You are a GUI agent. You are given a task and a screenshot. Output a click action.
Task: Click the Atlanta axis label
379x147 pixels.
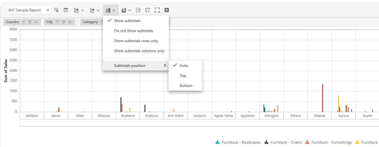[320, 116]
